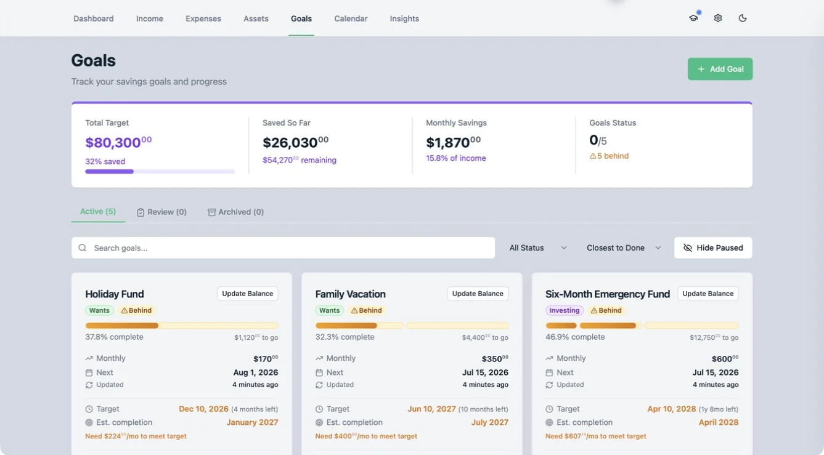
Task: Click the Archived tab box icon
Action: pyautogui.click(x=211, y=212)
